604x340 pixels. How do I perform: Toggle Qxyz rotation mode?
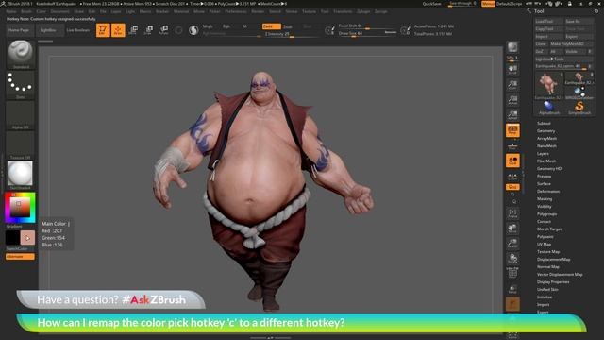[512, 187]
